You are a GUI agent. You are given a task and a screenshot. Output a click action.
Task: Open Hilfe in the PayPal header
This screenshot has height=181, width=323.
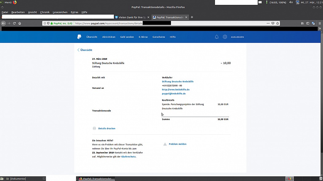click(173, 37)
